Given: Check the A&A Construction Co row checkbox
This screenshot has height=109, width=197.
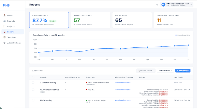Looking at the screenshot, I should (33, 90).
